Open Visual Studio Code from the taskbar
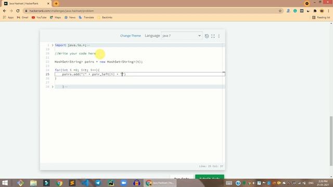 85,183
